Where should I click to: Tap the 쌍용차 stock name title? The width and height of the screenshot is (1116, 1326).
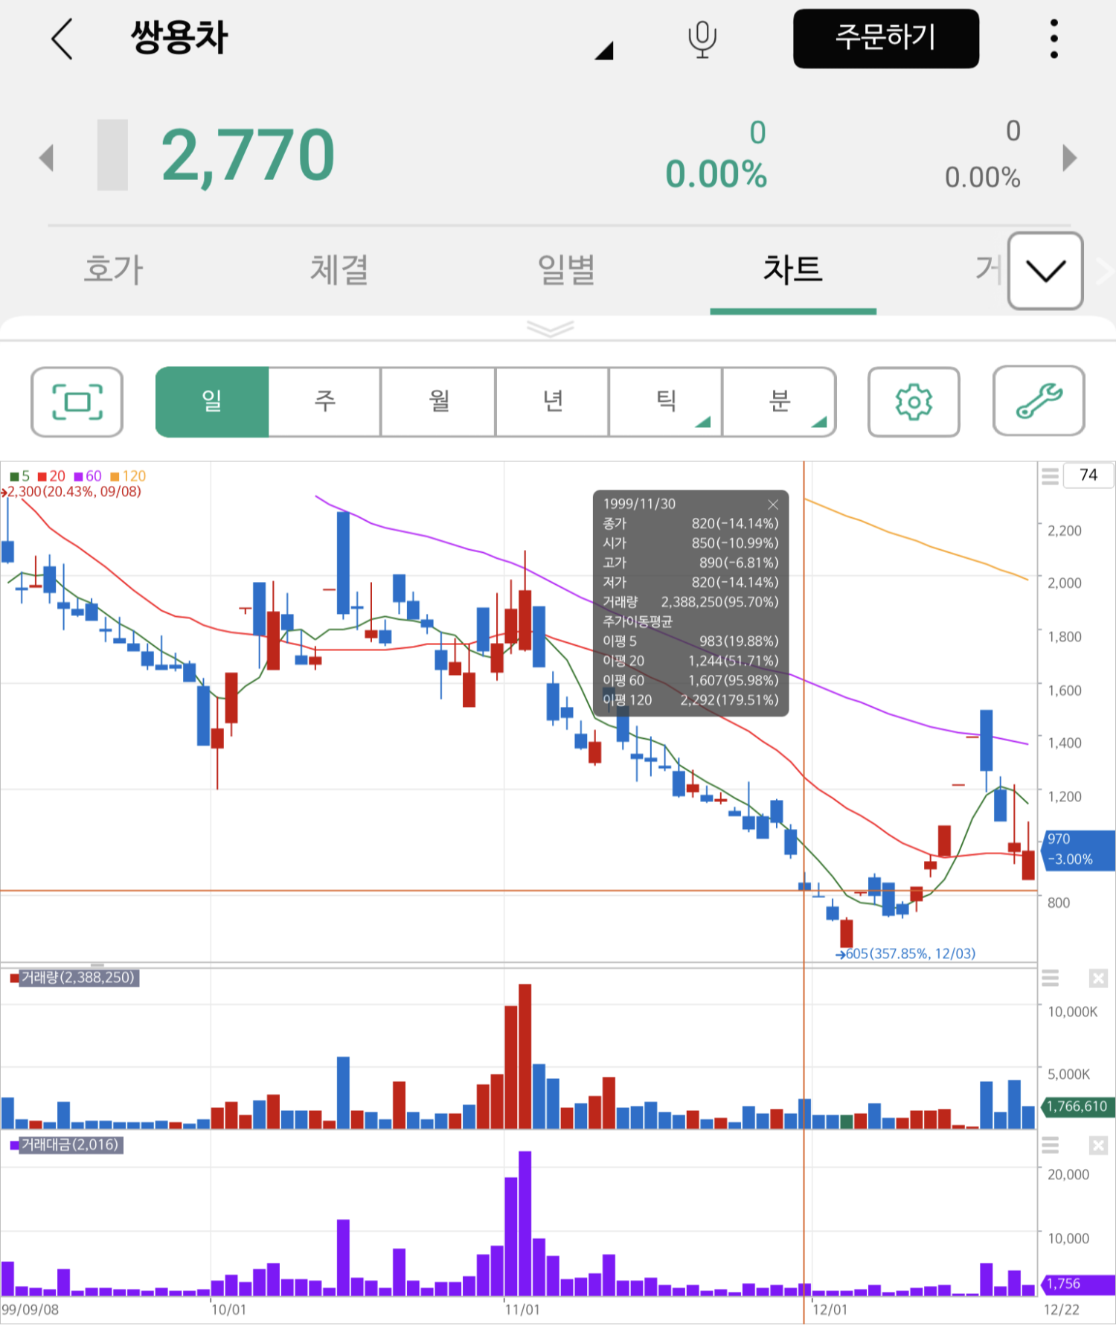[179, 37]
